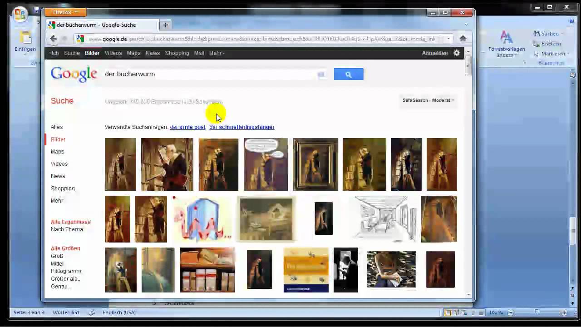Select Videos in left sidebar

click(59, 164)
